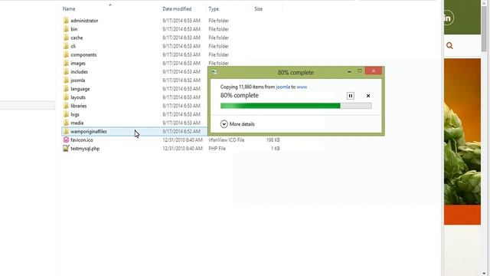Select the testmysql.php file icon
This screenshot has height=276, width=490.
66,148
